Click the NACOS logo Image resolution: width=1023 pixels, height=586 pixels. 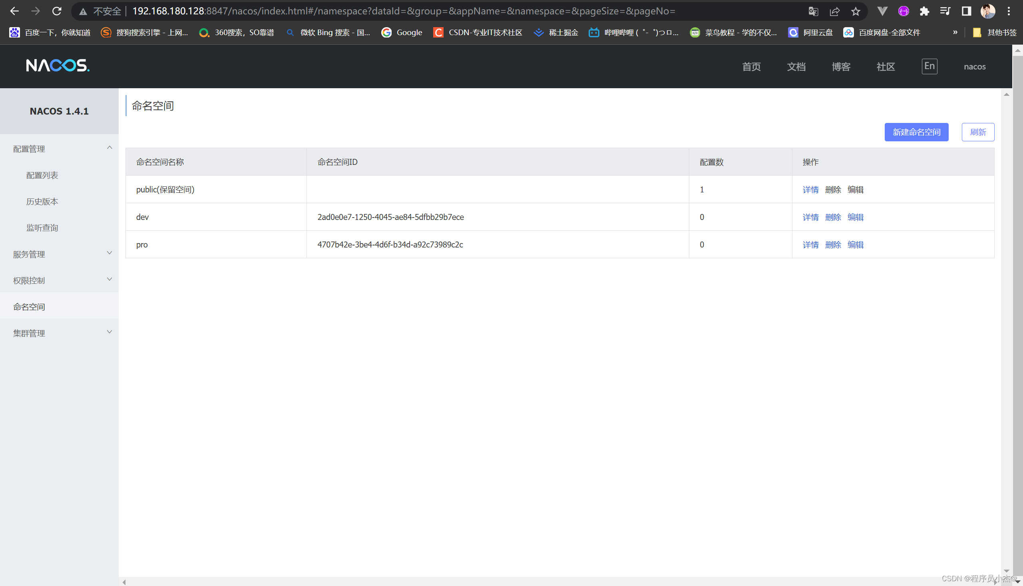pyautogui.click(x=58, y=65)
